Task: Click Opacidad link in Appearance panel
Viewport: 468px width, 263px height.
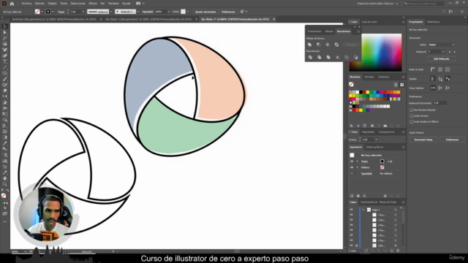Action: tap(366, 174)
